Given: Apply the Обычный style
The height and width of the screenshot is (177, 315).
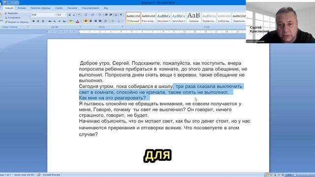Looking at the screenshot, I should [133, 18].
